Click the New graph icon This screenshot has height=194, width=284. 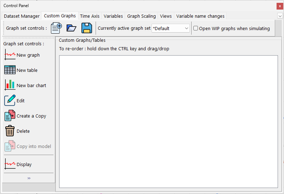(10, 55)
